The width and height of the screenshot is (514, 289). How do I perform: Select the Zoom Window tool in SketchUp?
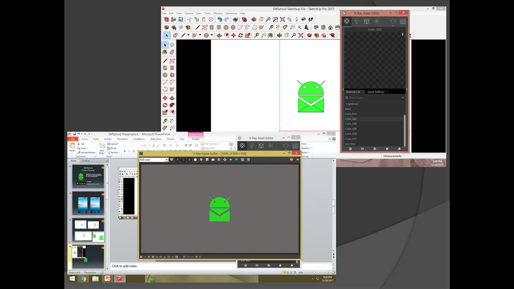[275, 19]
